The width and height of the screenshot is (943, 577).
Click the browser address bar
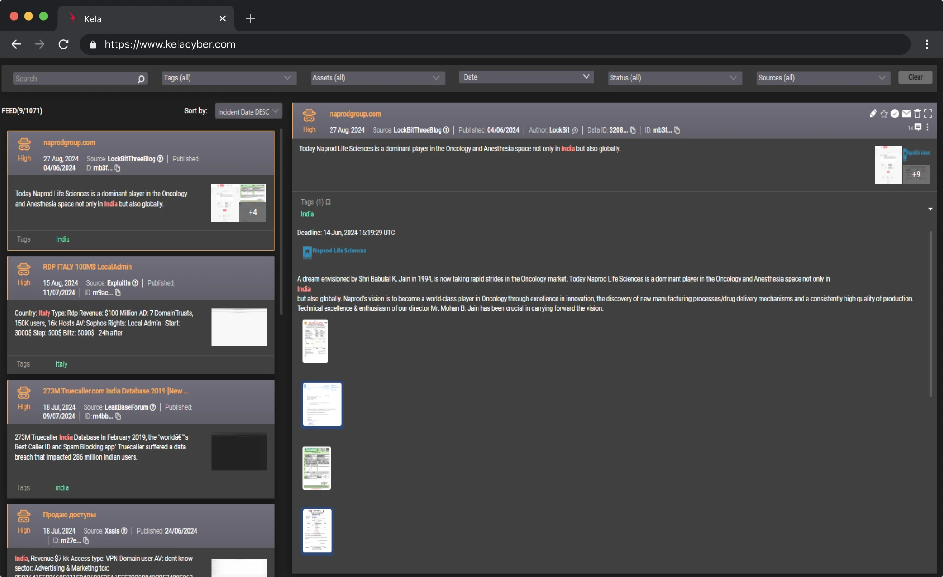(495, 44)
